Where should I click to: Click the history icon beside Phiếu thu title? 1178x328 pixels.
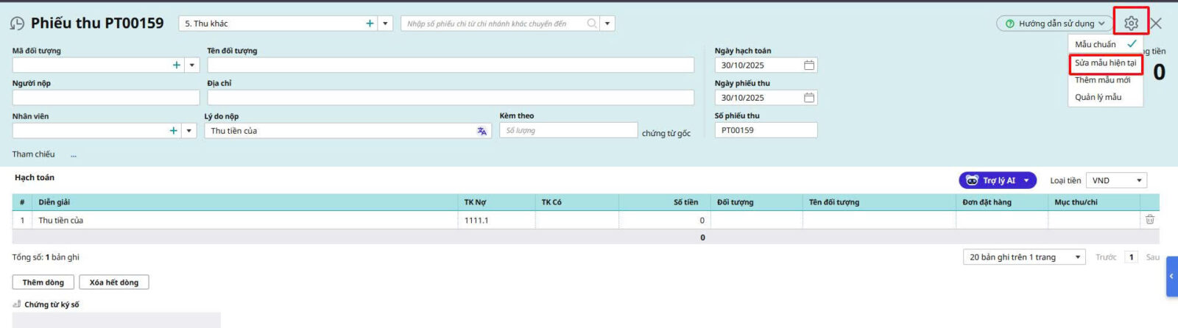point(17,24)
